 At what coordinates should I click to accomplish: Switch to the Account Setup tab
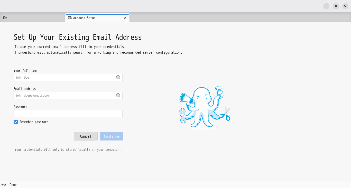(x=97, y=18)
